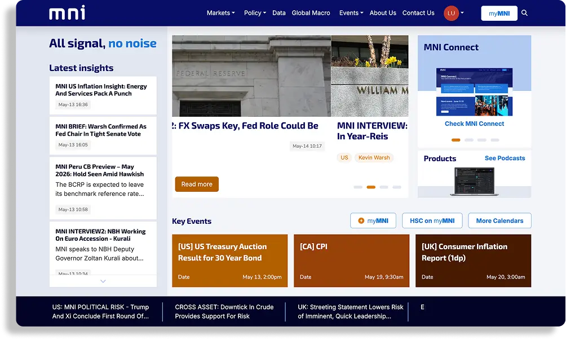The width and height of the screenshot is (566, 340).
Task: Click the May 13, 2:00pm event date
Action: (262, 277)
